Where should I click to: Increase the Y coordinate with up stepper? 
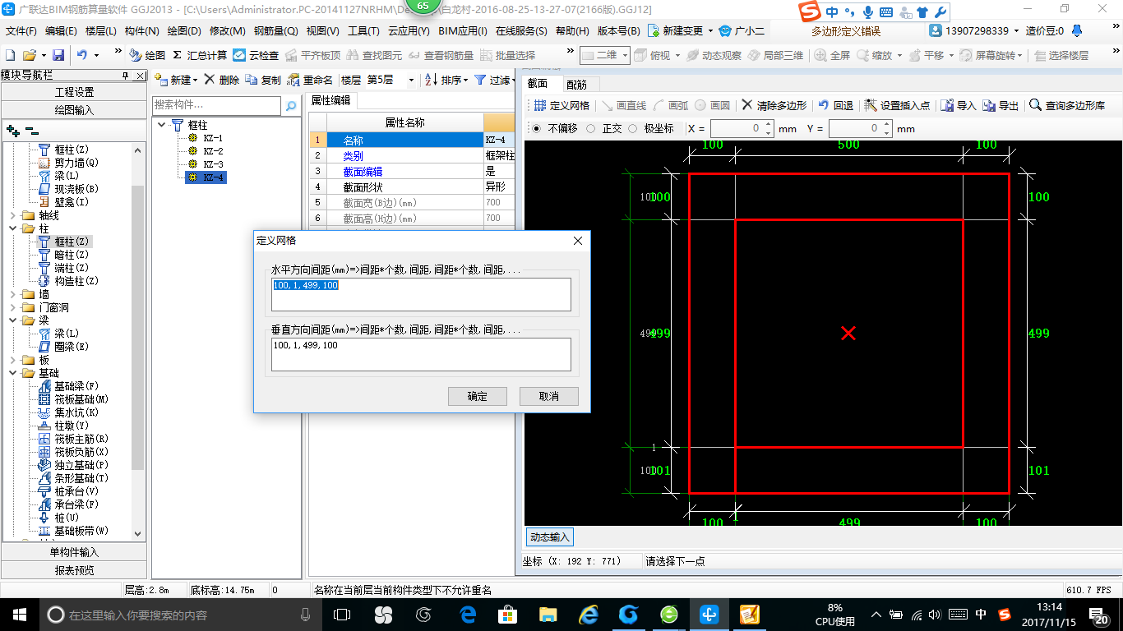coord(887,125)
